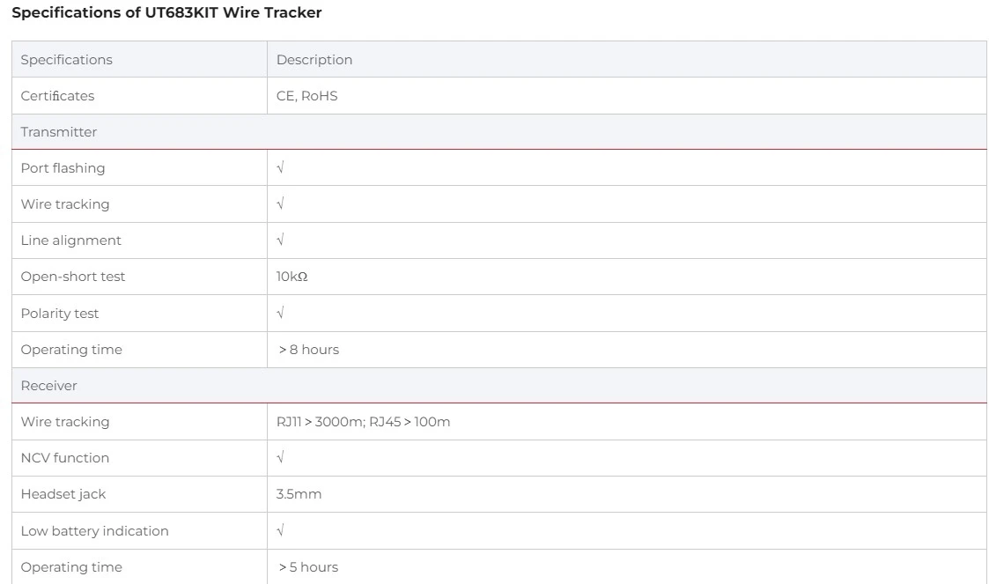Click the checkmark in Port flashing row

point(280,168)
